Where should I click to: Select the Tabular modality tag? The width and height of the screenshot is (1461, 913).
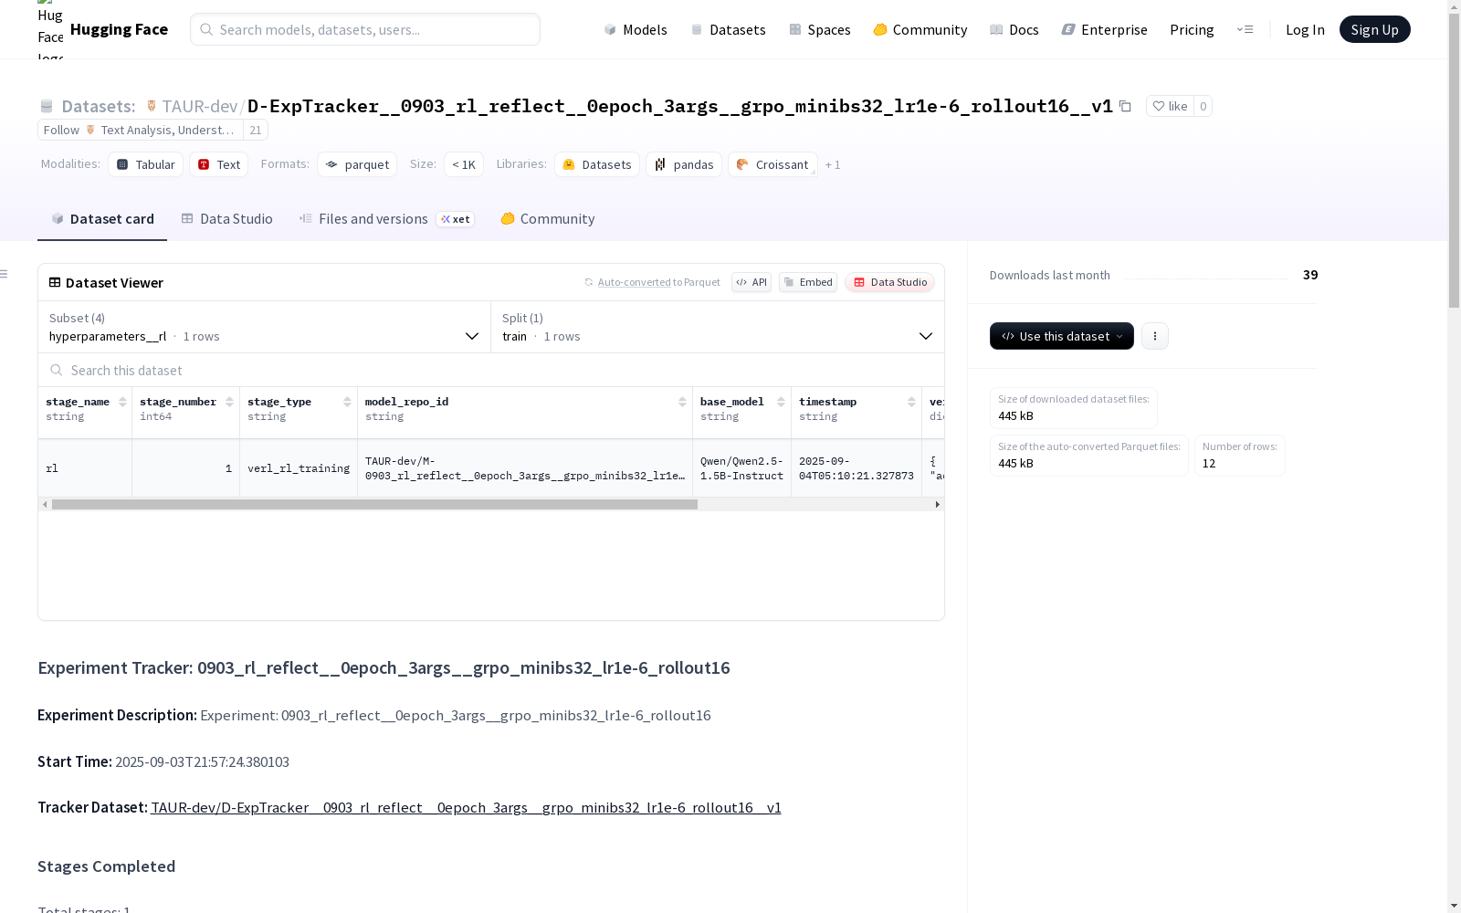[x=146, y=164]
